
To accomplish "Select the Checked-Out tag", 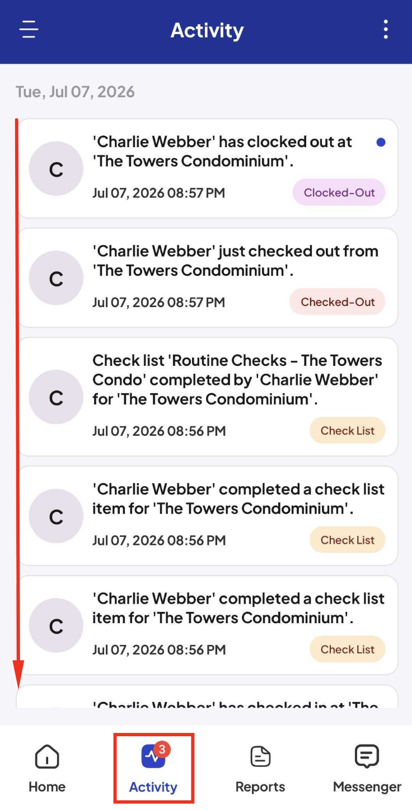I will click(338, 302).
